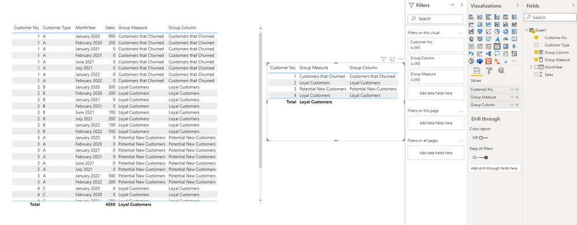The image size is (577, 225).
Task: Uncheck the Group Measure field
Action: (x=536, y=60)
